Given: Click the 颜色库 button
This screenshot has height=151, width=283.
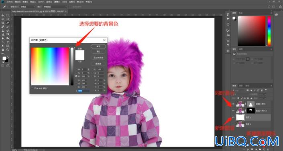Looking at the screenshot, I should (98, 64).
